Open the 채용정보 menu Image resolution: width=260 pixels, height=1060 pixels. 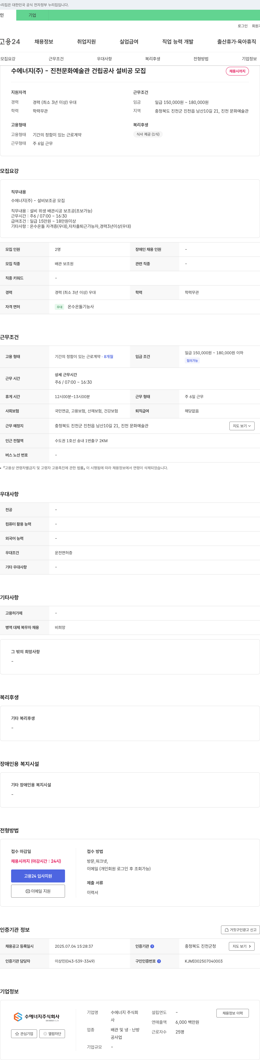[x=44, y=42]
